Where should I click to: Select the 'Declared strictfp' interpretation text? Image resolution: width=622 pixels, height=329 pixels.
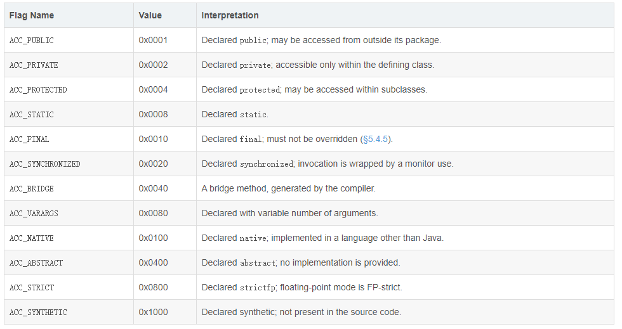pyautogui.click(x=239, y=287)
